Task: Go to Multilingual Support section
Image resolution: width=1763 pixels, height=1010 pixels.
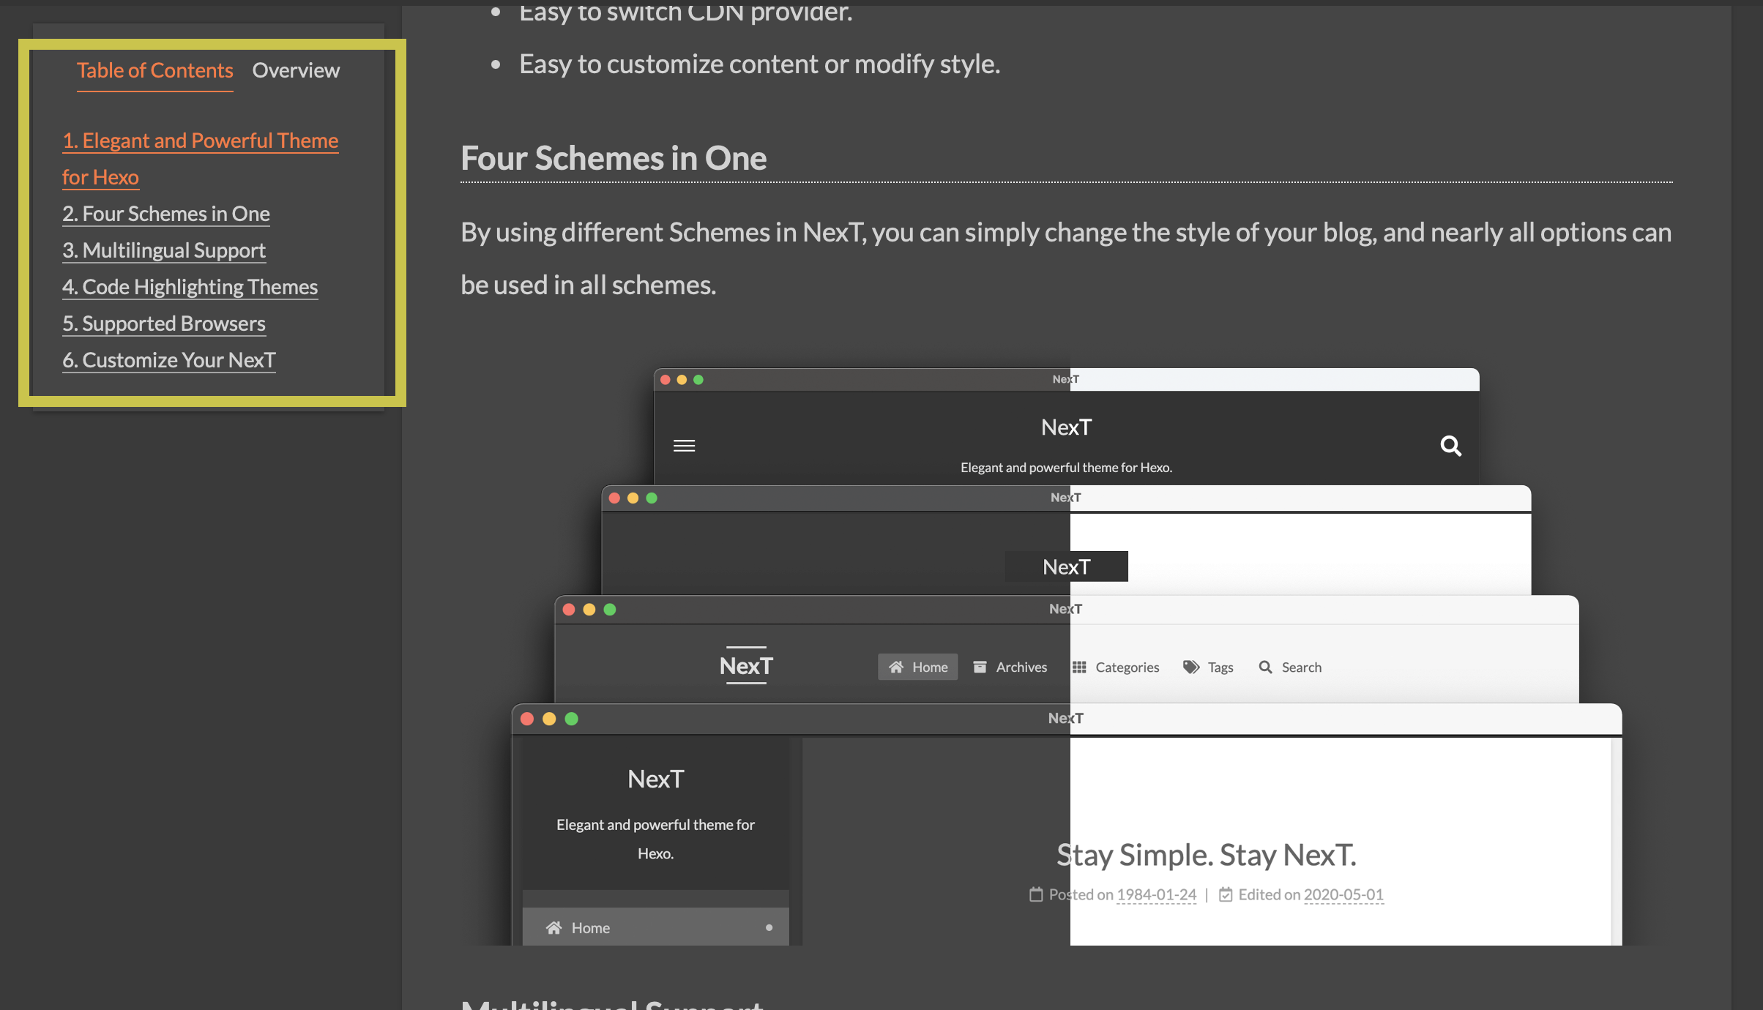Action: [164, 250]
